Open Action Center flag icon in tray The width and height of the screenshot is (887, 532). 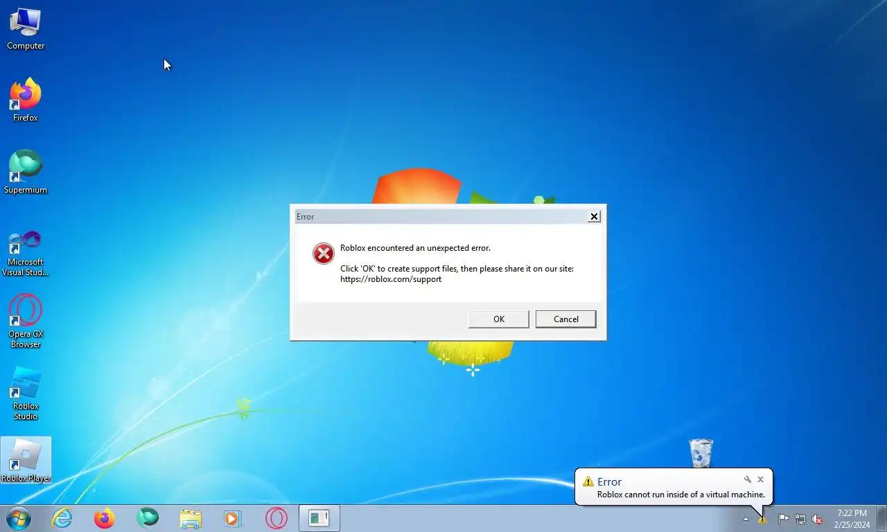(783, 519)
